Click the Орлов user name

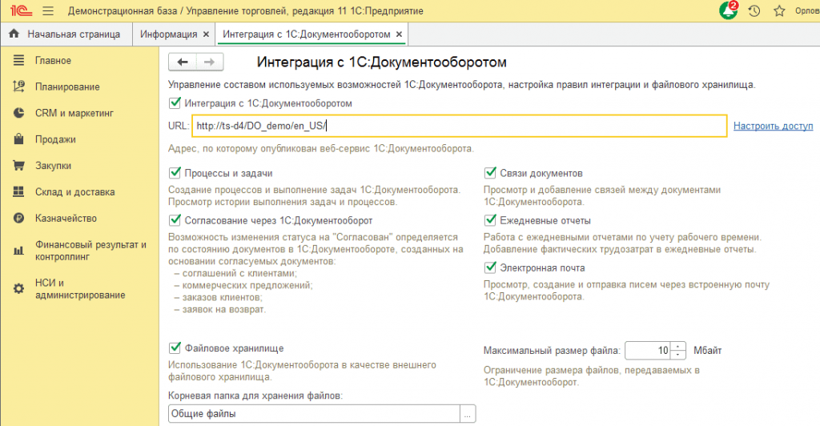point(807,11)
